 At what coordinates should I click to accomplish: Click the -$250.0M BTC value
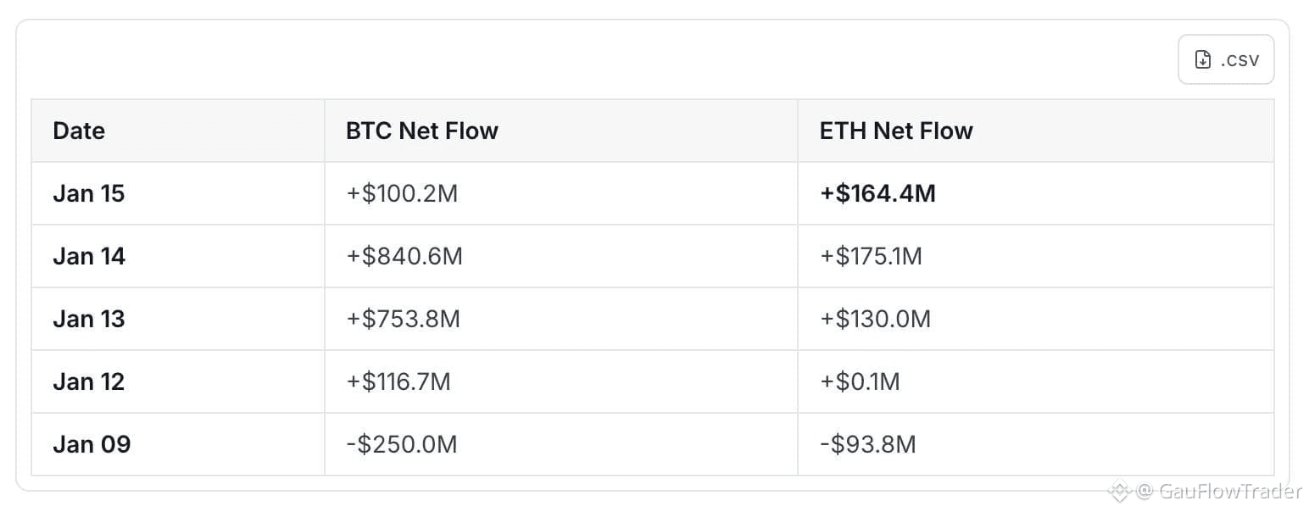(x=401, y=444)
